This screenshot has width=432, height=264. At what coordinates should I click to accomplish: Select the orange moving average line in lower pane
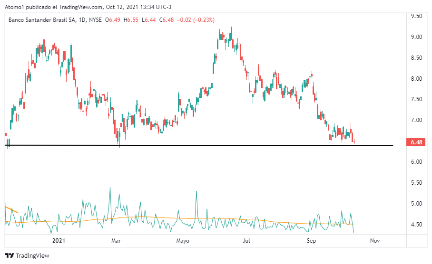click(x=190, y=219)
